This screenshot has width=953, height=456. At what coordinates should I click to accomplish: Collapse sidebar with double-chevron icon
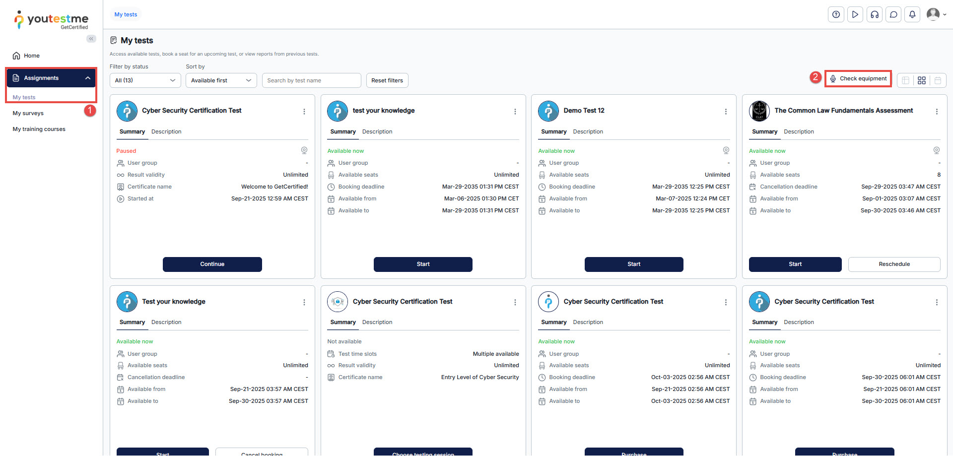pos(91,39)
